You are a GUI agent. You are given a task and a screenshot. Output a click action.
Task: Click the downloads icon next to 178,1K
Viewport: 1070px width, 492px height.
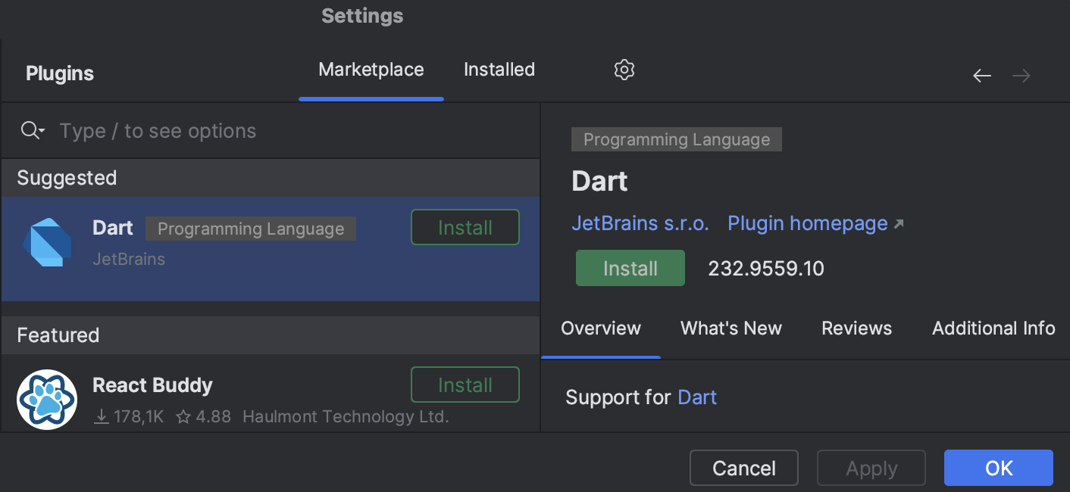[101, 416]
